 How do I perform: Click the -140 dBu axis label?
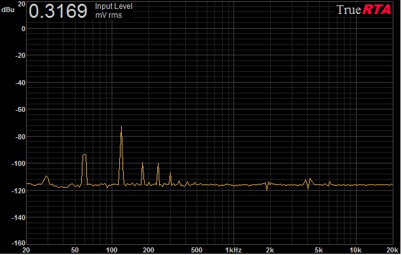[x=18, y=217]
